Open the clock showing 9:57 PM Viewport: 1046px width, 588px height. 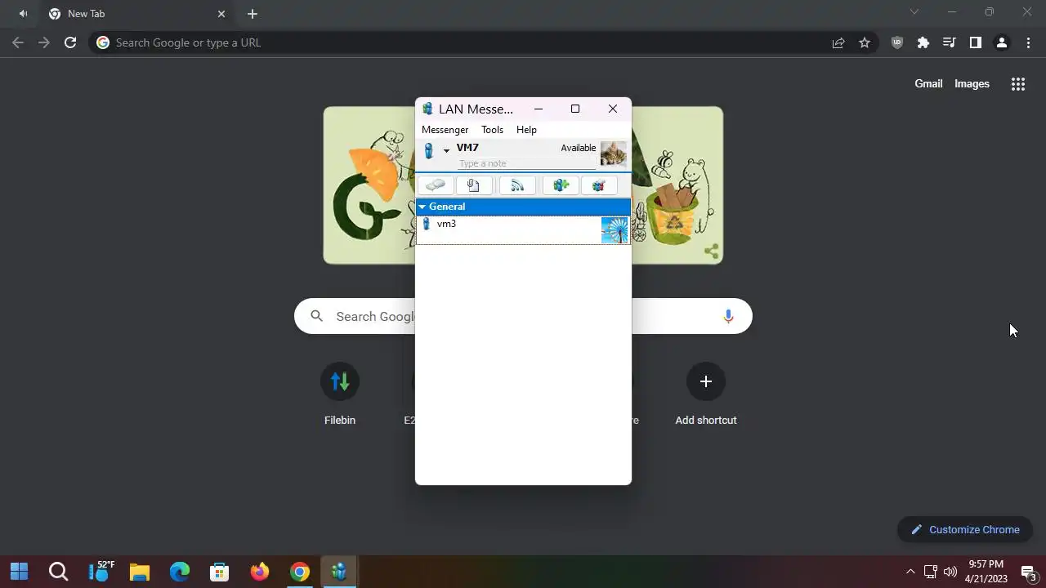[x=986, y=572]
